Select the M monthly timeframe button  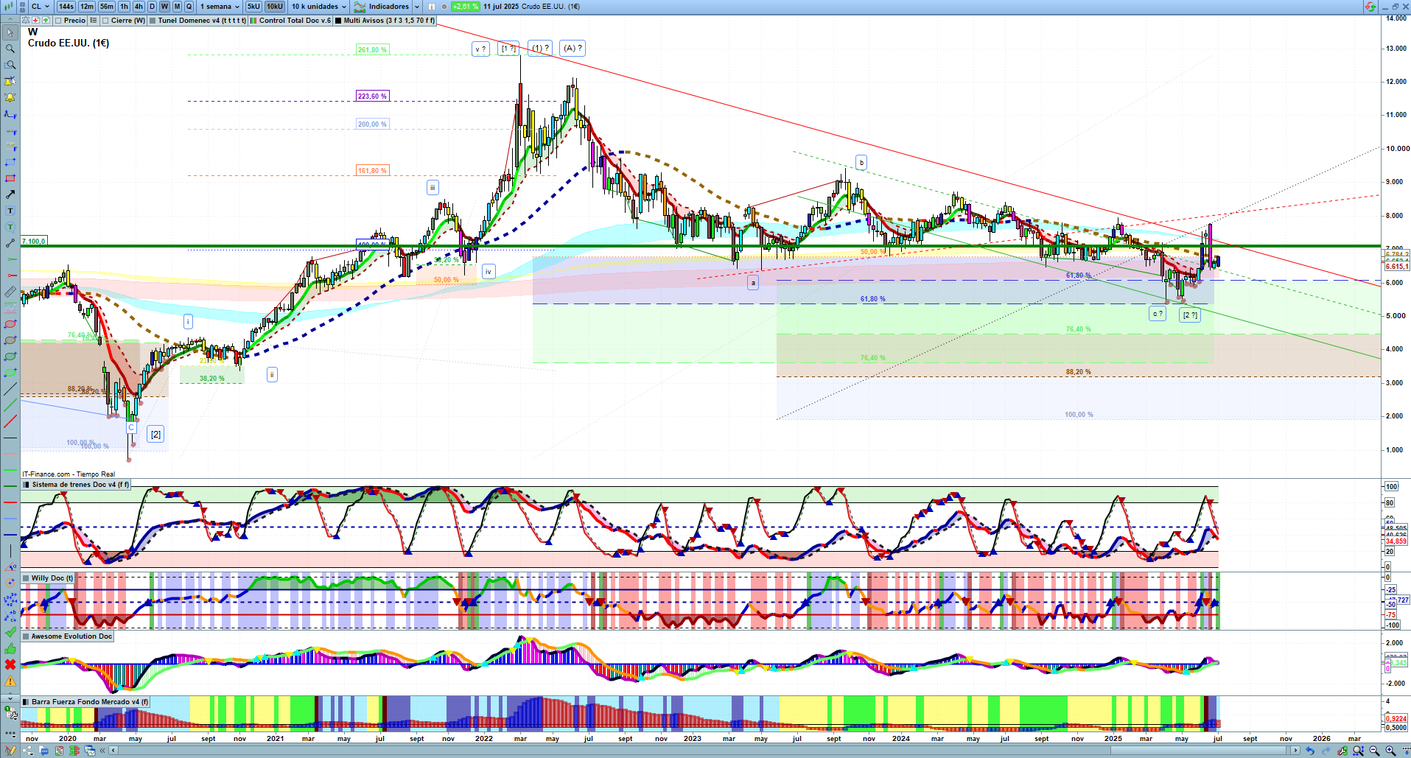[x=177, y=7]
